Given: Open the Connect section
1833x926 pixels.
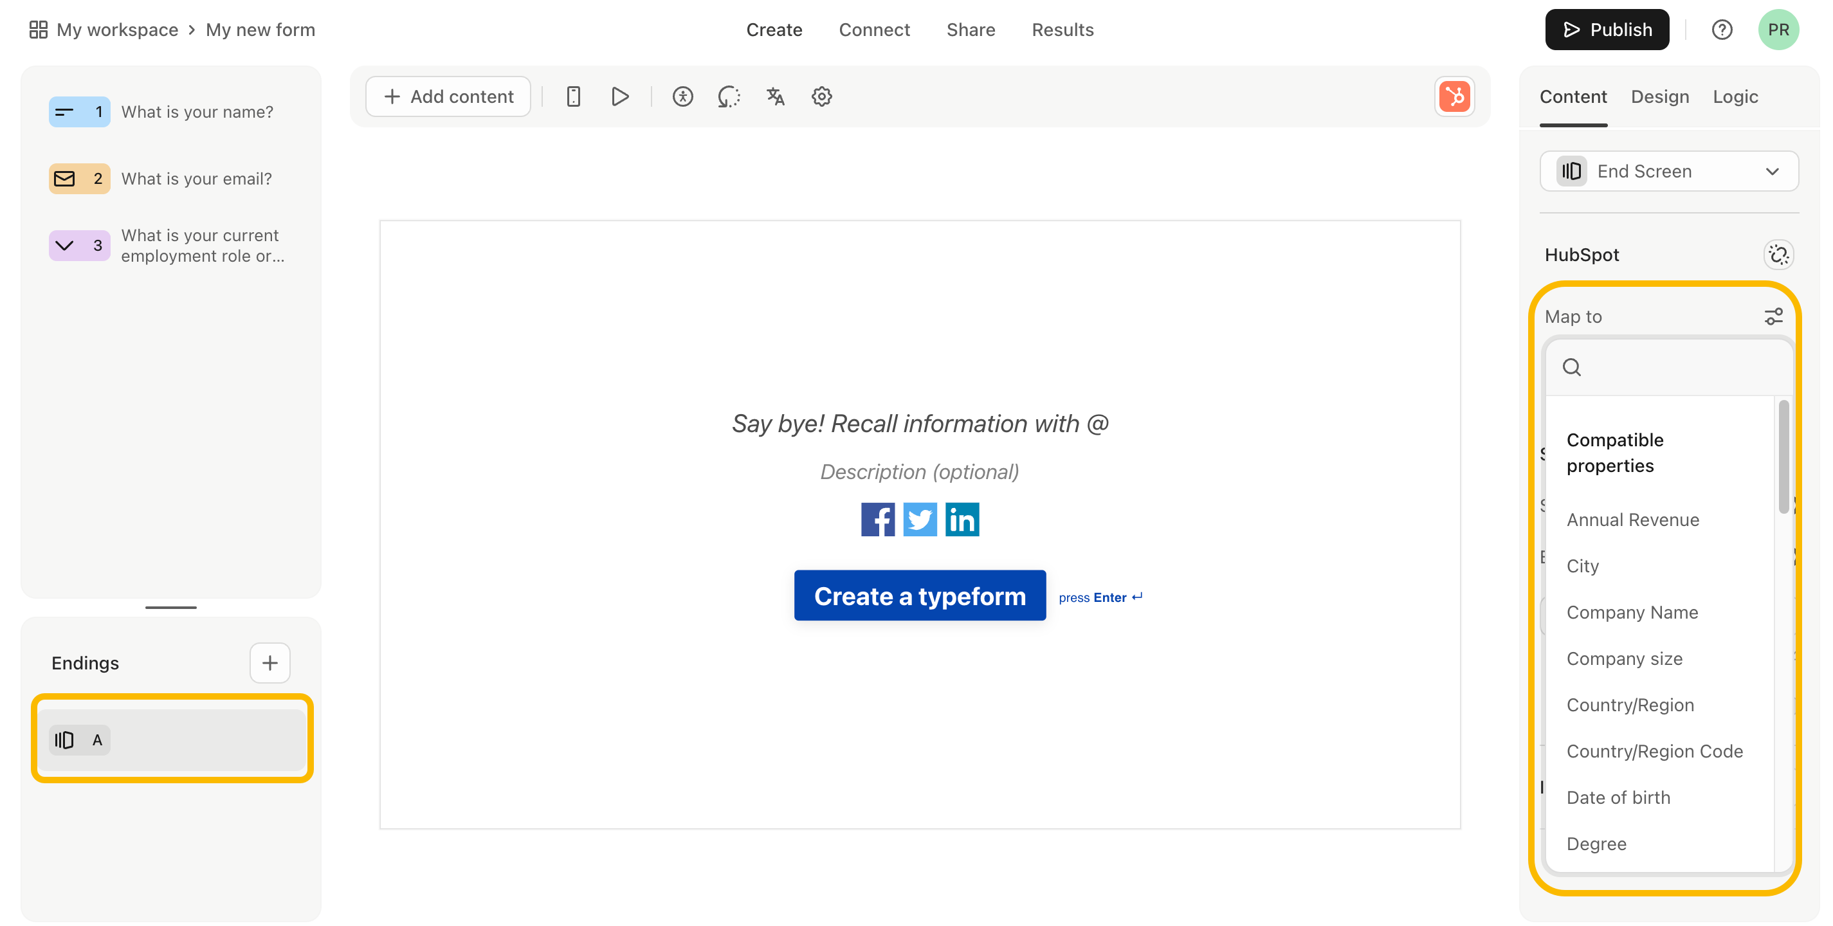Looking at the screenshot, I should 875,30.
